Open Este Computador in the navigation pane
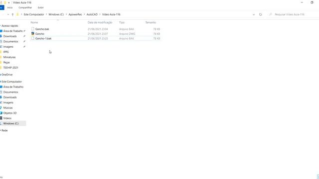This screenshot has height=179, width=319. (11, 82)
